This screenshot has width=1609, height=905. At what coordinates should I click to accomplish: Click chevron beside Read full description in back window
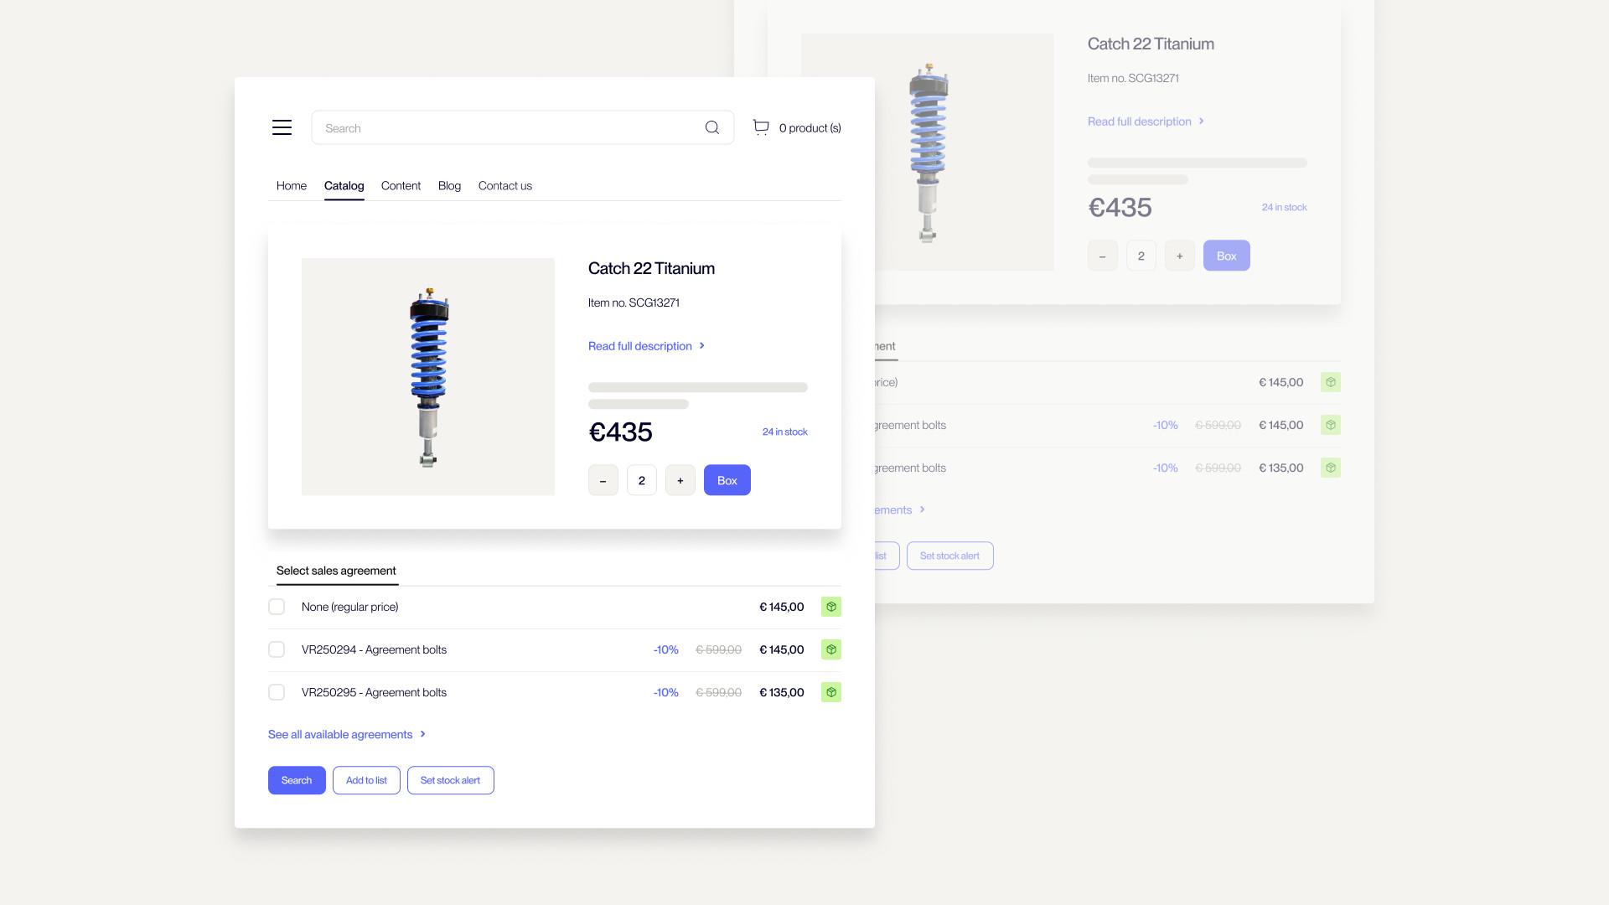click(x=1202, y=121)
